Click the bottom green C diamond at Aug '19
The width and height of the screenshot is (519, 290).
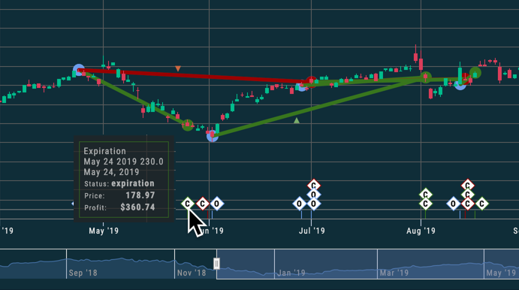click(x=426, y=204)
